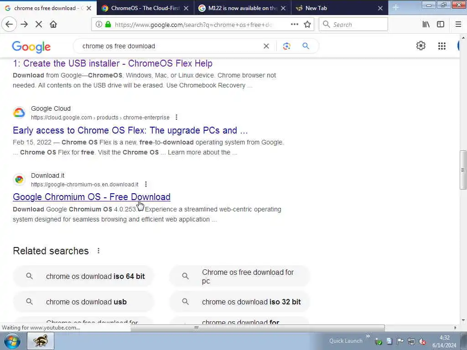
Task: Click the green shield tray icon
Action: [x=379, y=342]
